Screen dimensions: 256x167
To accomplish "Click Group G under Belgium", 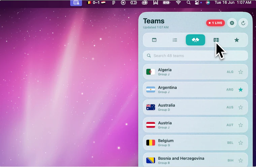I will click(164, 145).
